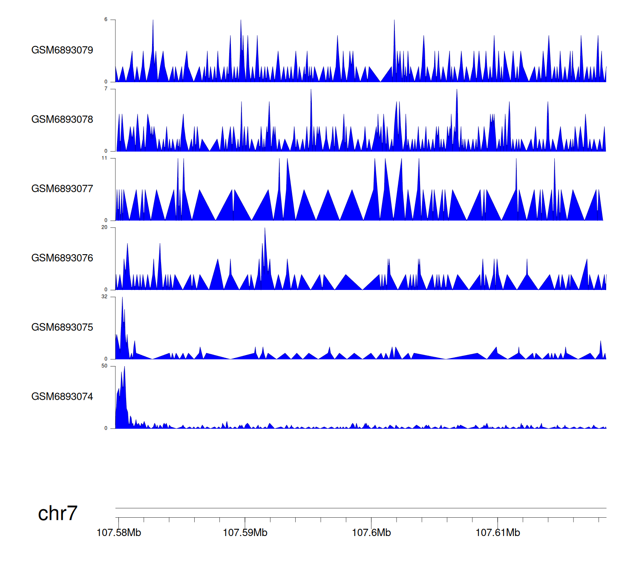Image resolution: width=639 pixels, height=562 pixels.
Task: Select the 107.61Mb axis position label
Action: [x=498, y=533]
